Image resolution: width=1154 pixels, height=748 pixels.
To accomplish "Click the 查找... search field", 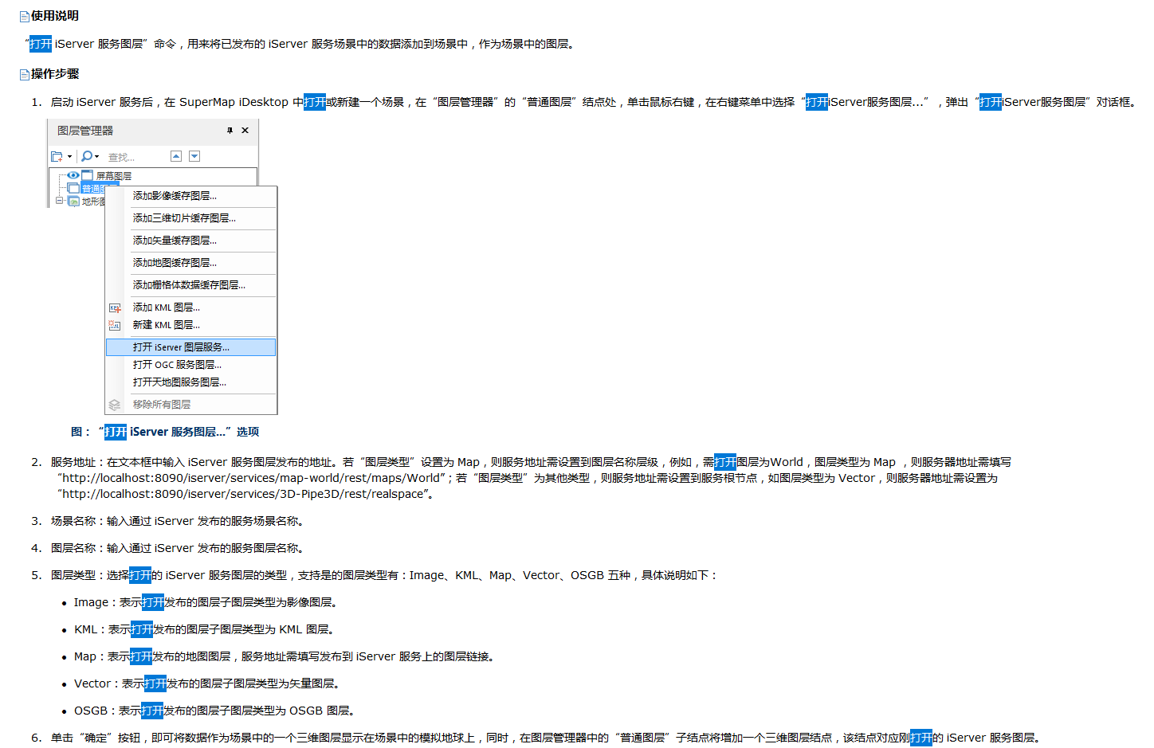I will pos(135,157).
